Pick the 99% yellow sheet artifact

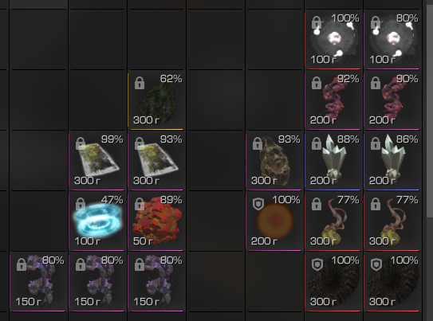(x=97, y=161)
